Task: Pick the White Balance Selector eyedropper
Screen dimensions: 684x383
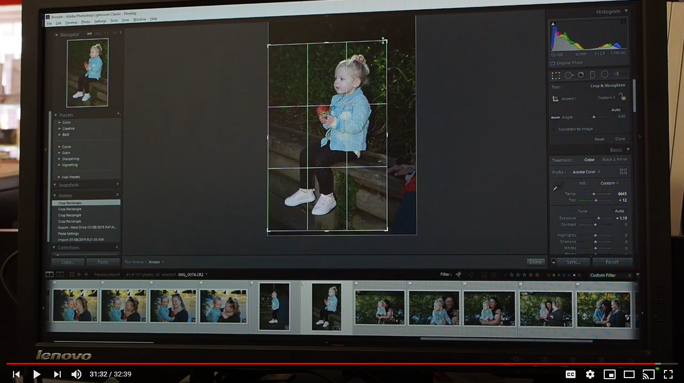Action: coord(557,187)
